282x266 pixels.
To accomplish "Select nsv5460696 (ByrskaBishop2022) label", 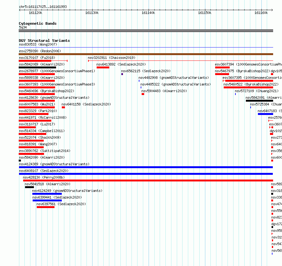I will 47,91.
